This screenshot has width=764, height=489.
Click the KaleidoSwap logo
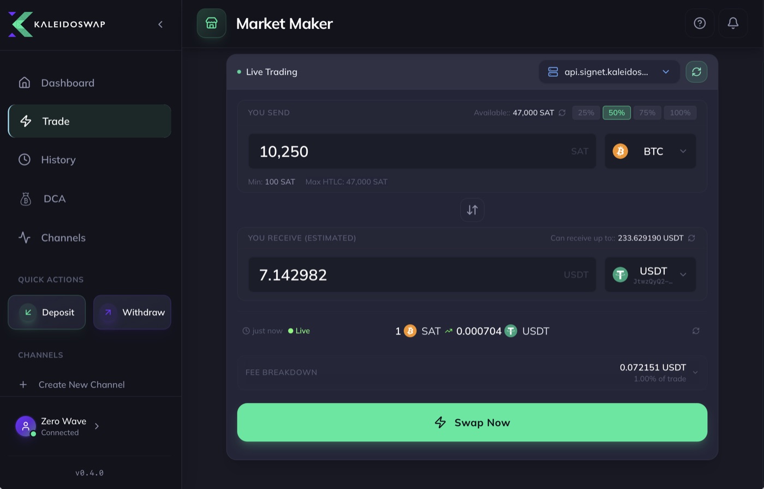tap(57, 24)
